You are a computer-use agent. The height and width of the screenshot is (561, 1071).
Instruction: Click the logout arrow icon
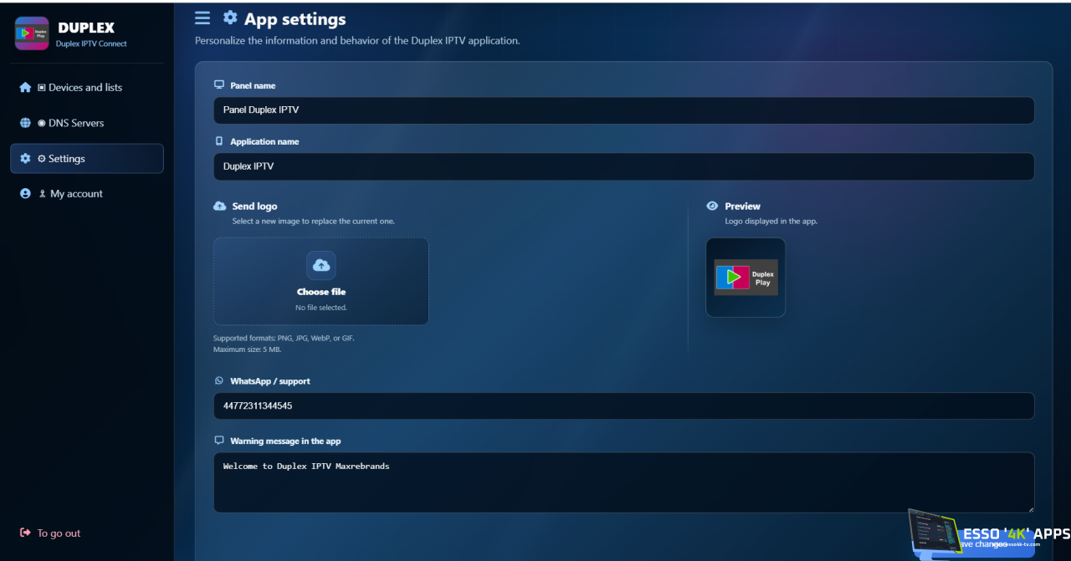25,533
